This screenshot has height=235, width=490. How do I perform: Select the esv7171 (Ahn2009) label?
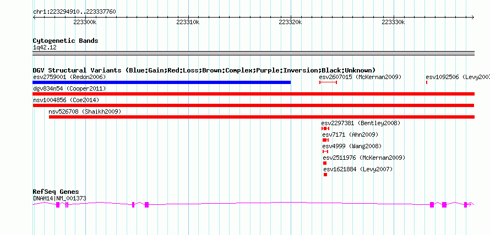(x=350, y=135)
